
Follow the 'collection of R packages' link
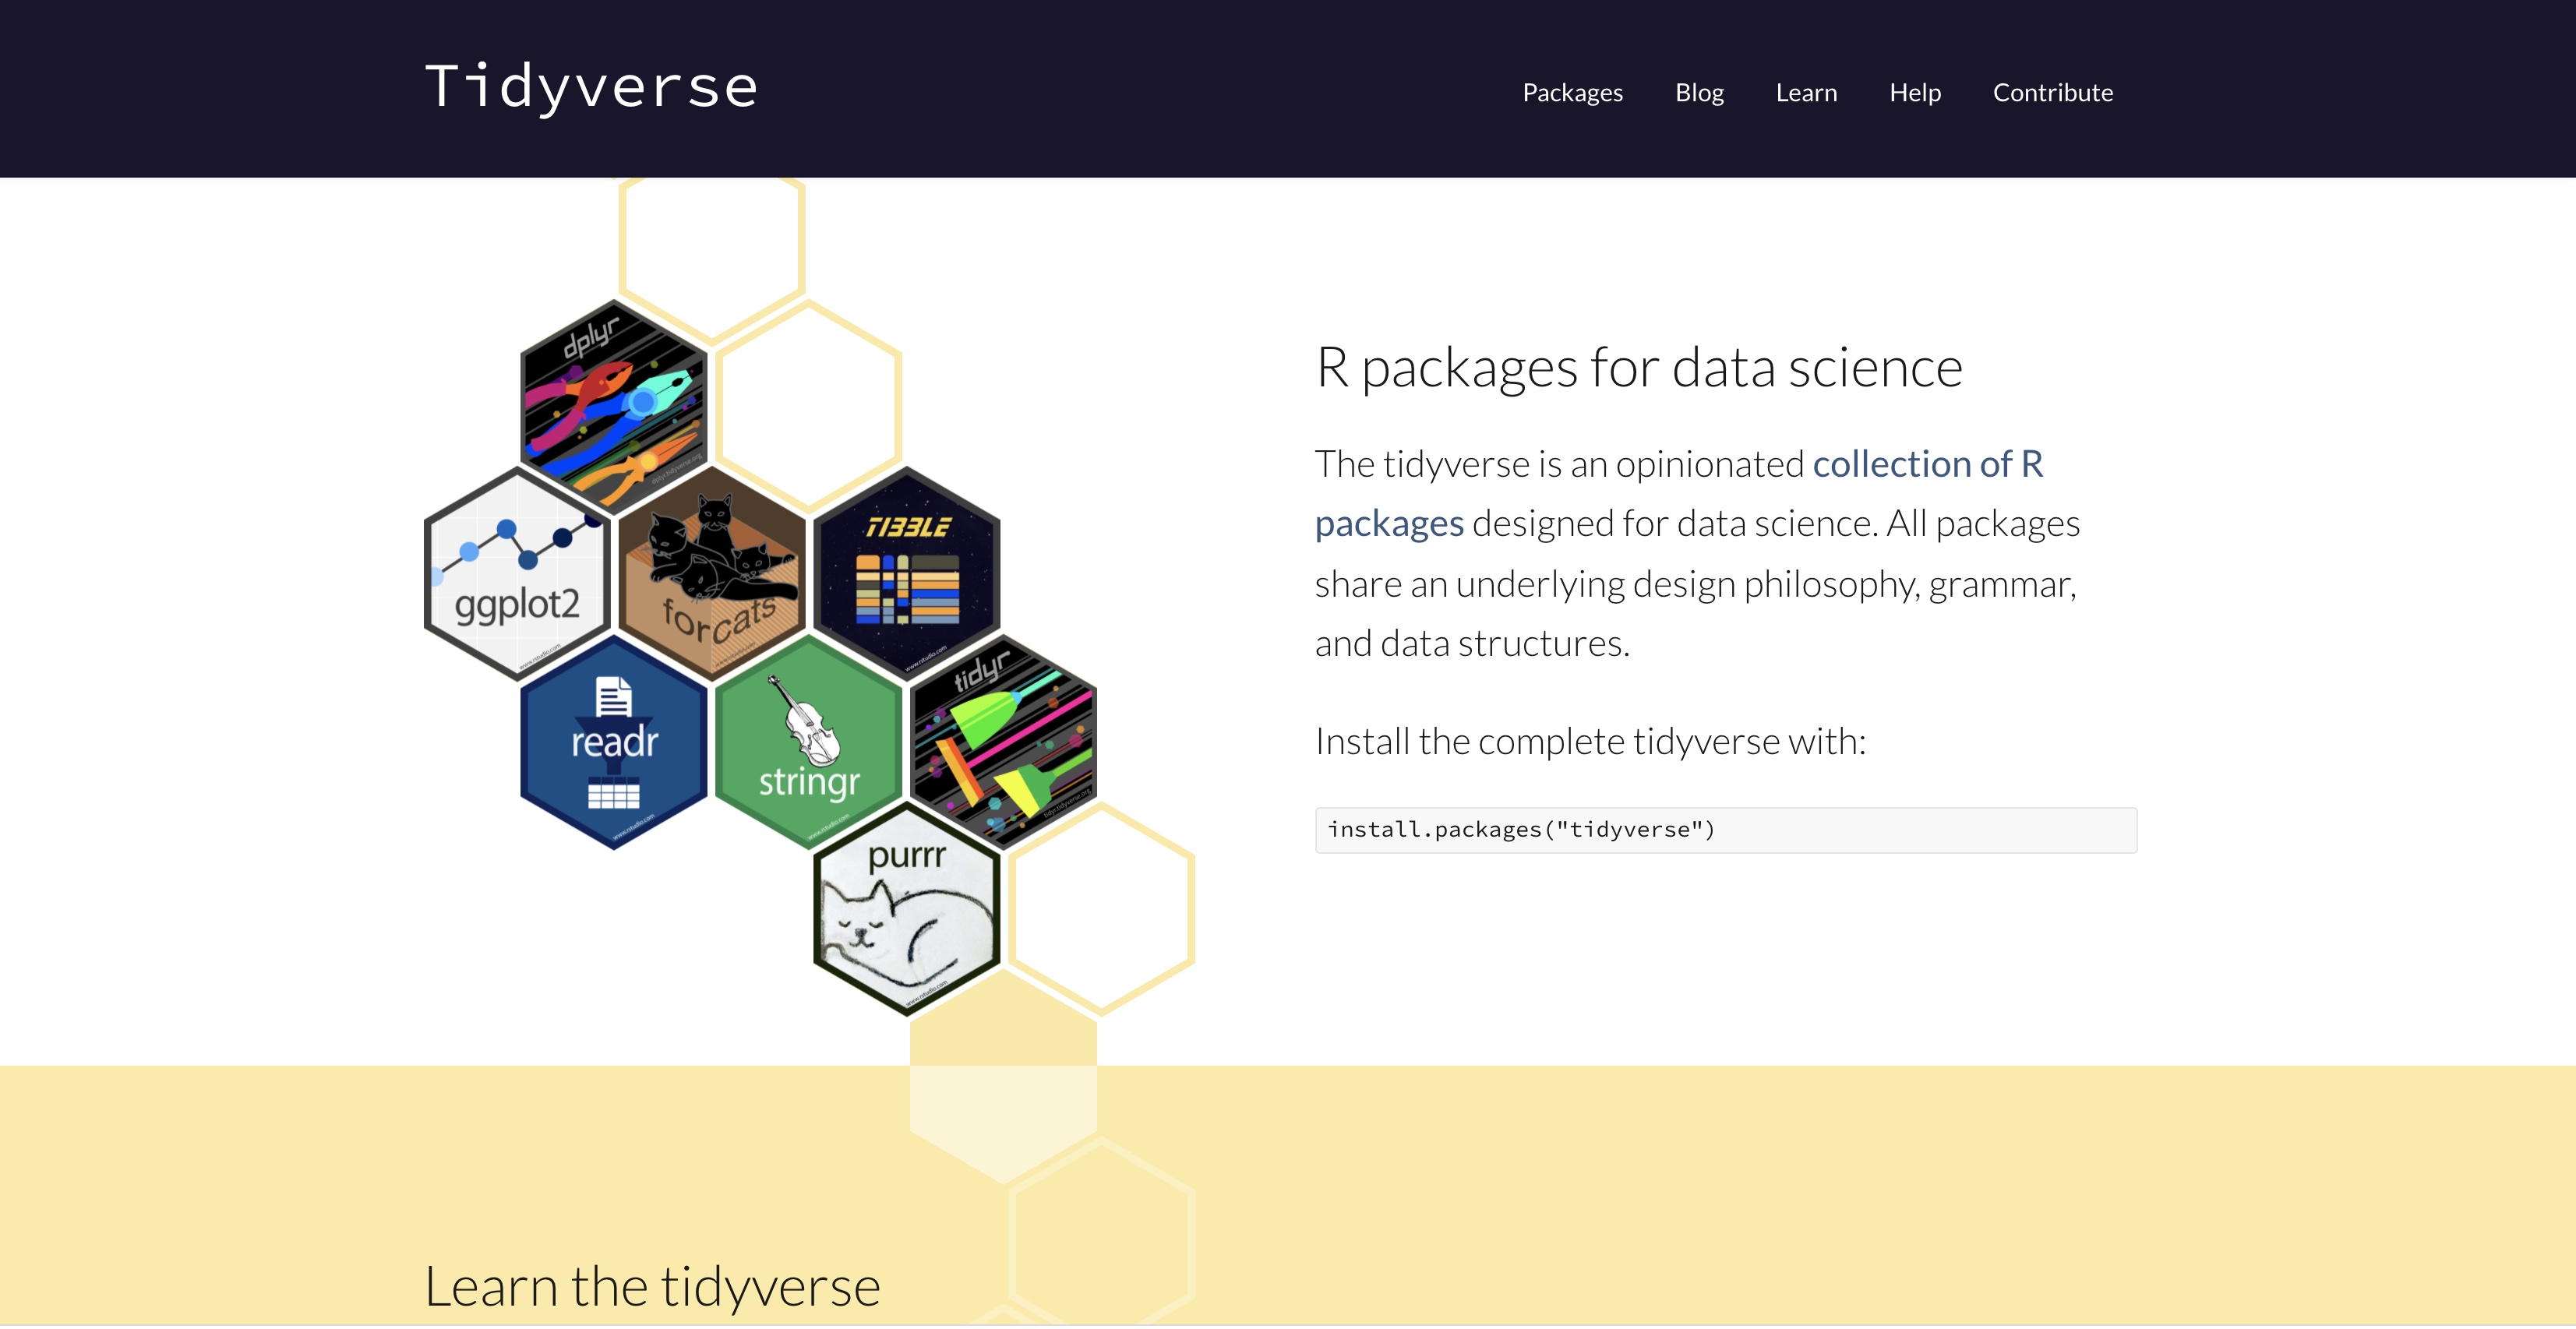pos(1927,464)
